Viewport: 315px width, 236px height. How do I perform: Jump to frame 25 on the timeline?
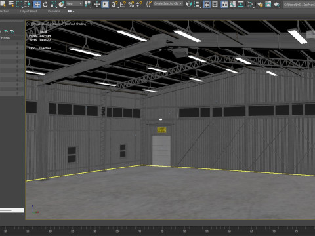coord(73,231)
